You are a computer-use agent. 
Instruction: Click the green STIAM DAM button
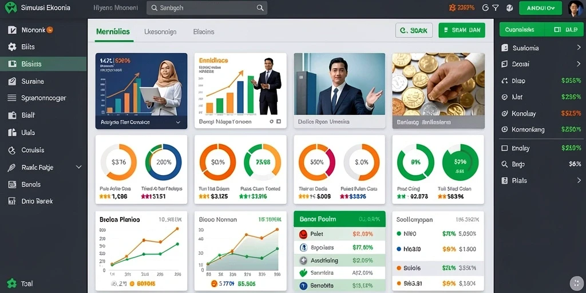(462, 31)
